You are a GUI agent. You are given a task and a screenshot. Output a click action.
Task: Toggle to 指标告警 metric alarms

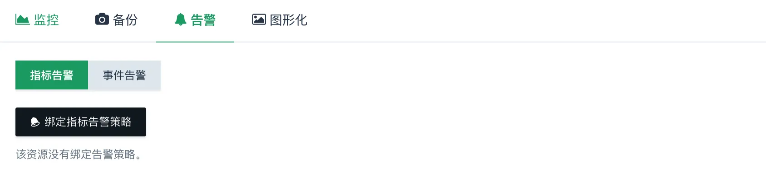click(x=52, y=75)
